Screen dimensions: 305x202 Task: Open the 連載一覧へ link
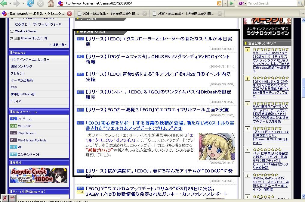[60, 45]
